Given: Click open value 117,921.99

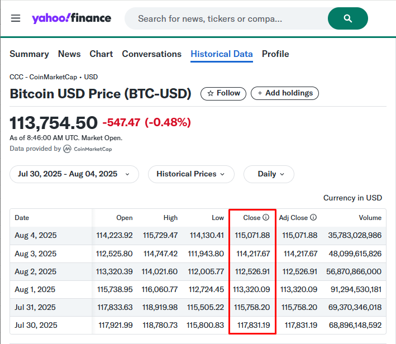Looking at the screenshot, I should point(116,326).
